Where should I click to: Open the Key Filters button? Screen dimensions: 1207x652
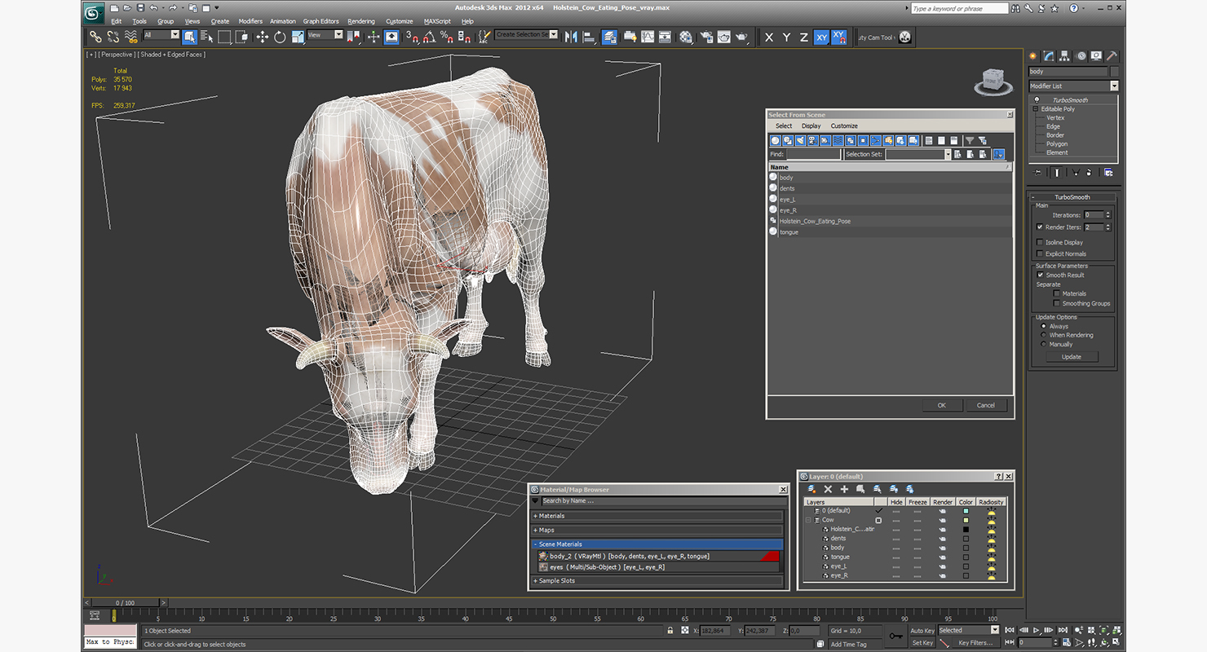click(975, 643)
